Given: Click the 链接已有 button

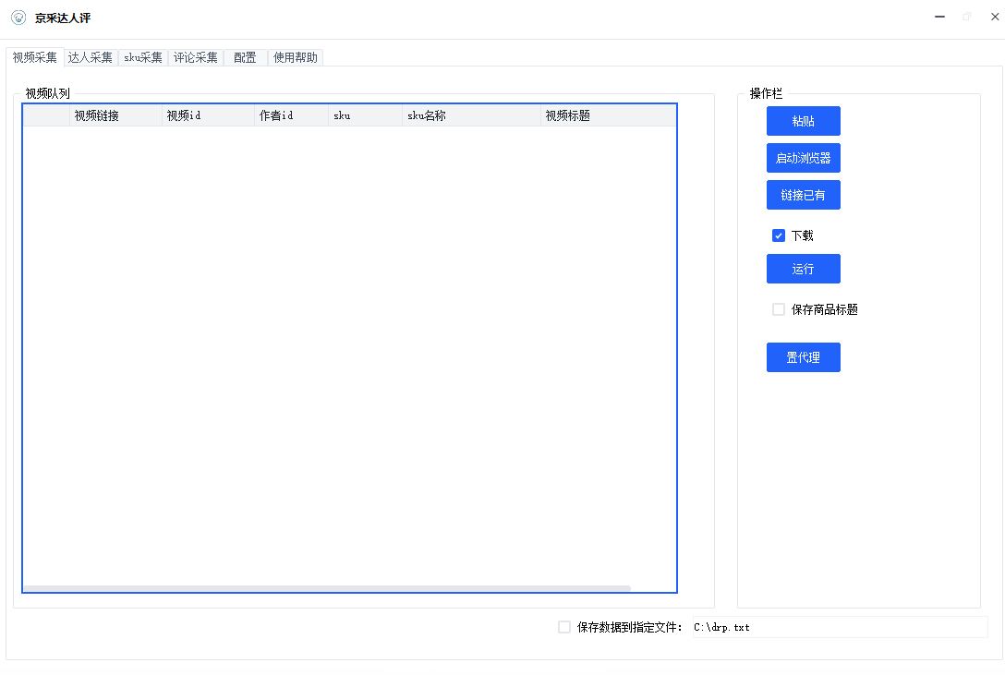Looking at the screenshot, I should (803, 196).
